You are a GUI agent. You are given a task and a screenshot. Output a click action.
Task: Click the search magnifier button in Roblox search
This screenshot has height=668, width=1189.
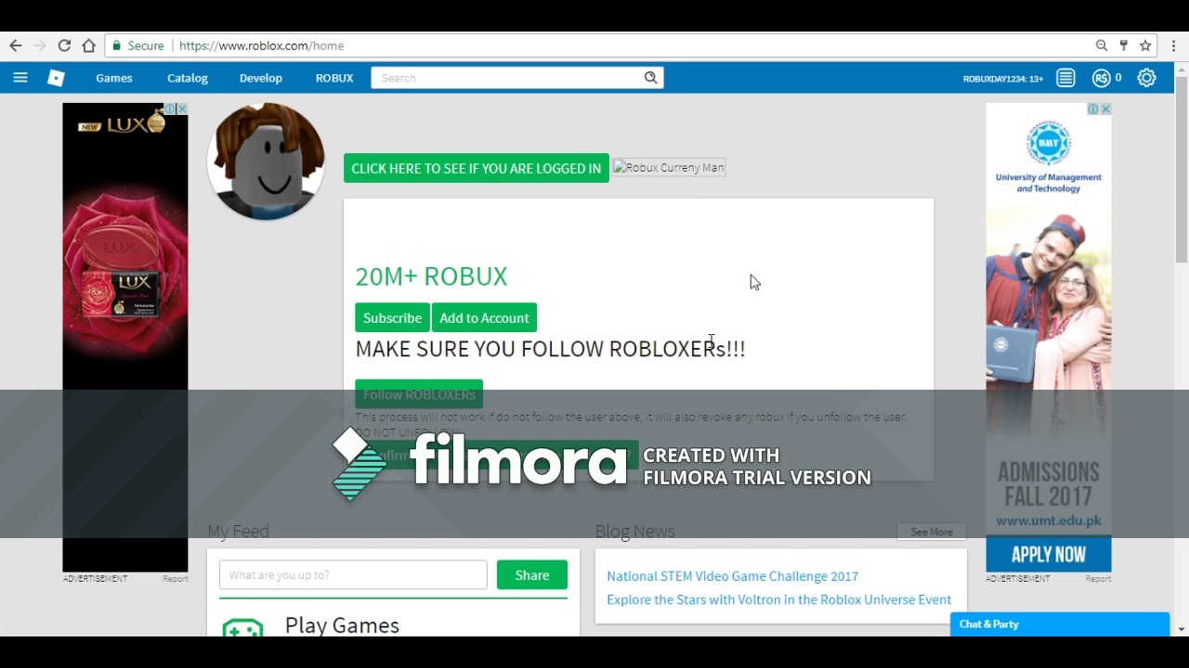click(x=651, y=78)
